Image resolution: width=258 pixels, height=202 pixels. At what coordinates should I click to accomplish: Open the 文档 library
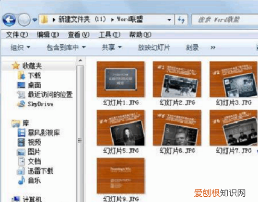point(35,161)
